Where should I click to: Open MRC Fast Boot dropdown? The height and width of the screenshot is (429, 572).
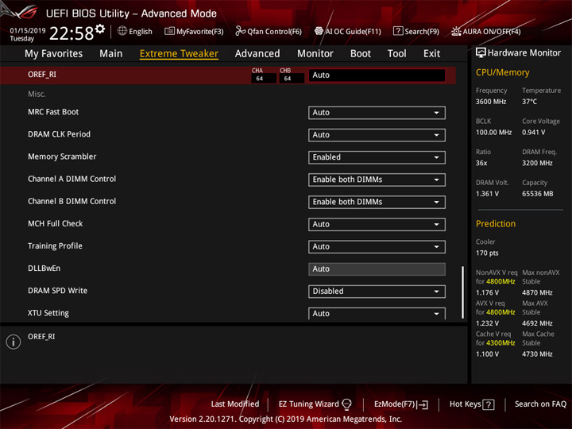[377, 113]
